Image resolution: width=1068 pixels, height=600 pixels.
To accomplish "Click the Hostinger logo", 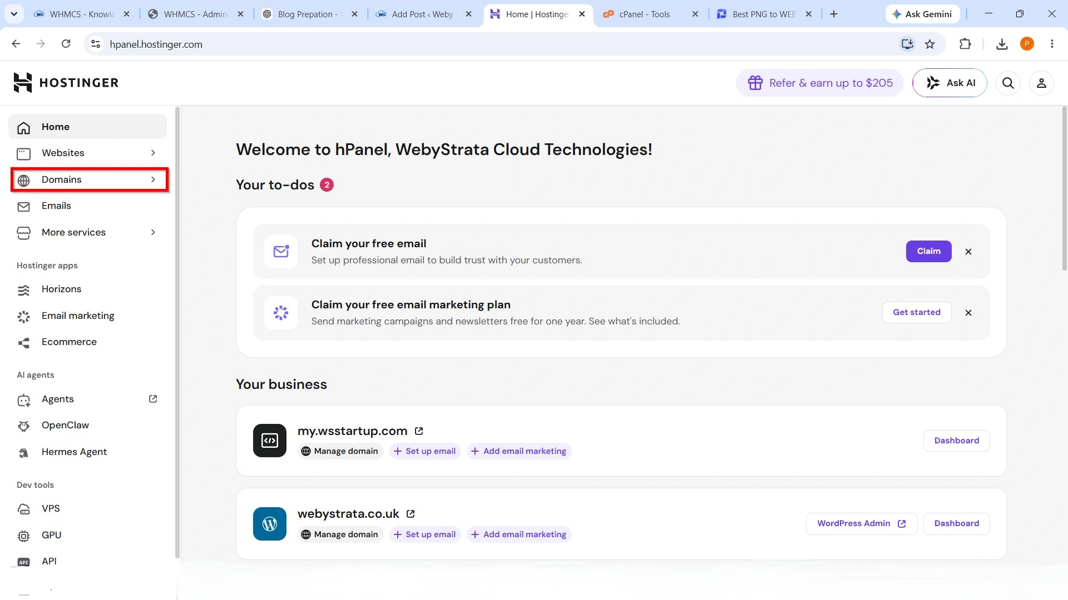I will [66, 83].
